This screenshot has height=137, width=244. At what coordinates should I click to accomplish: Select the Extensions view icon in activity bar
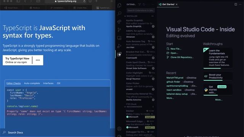[119, 54]
